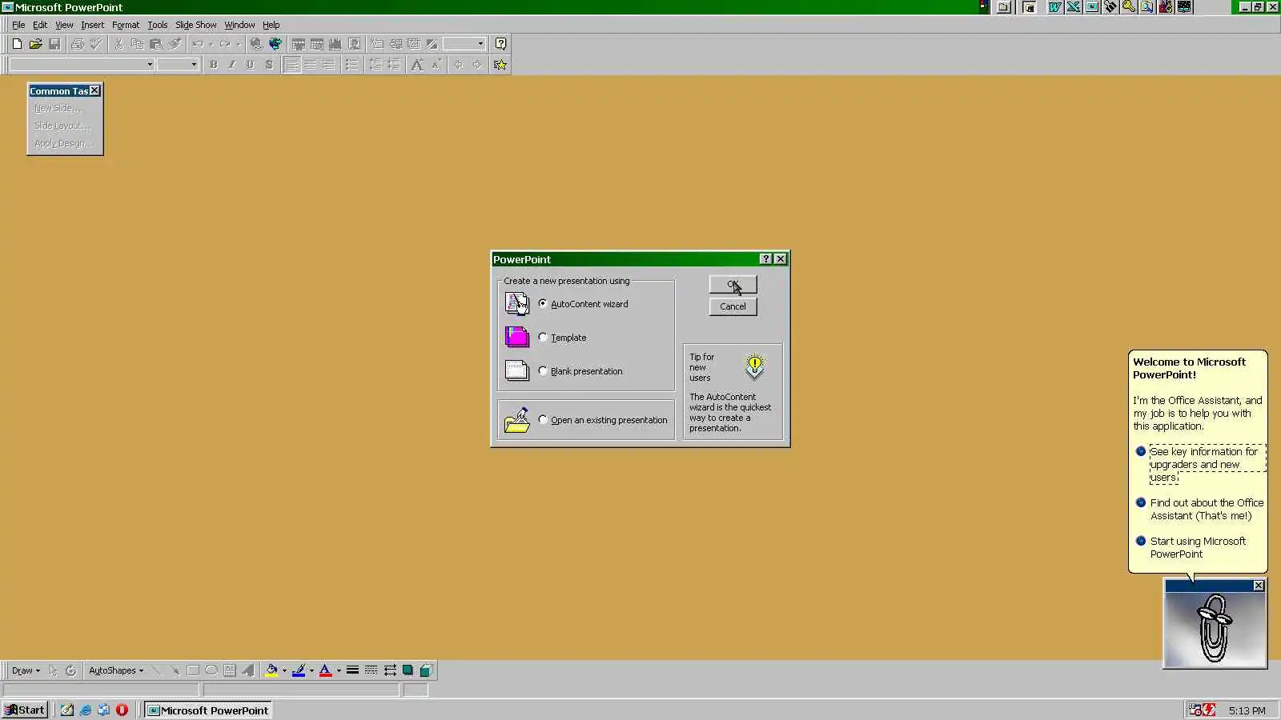Viewport: 1281px width, 720px height.
Task: Open the Web Toolbar globe icon
Action: [275, 44]
